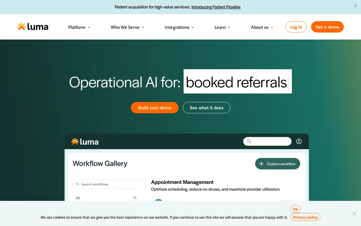Click the "Operational AI for:" headline text
The image size is (361, 226).
[x=125, y=82]
